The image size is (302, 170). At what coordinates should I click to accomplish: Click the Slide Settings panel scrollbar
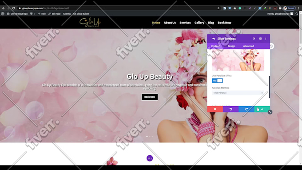coord(269,87)
